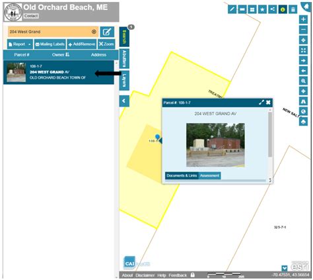Screen dimensions: 313x280
Task: Click the blue map pin marker
Action: pyautogui.click(x=157, y=137)
